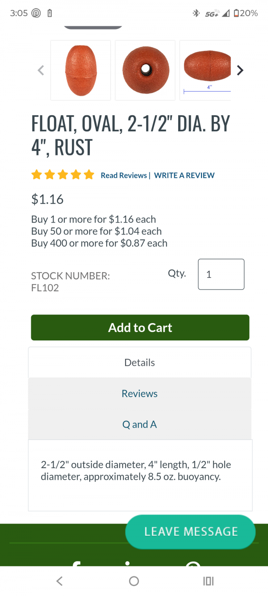Screen dimensions: 268x596
Task: Tap Android back navigation button
Action: tap(59, 581)
